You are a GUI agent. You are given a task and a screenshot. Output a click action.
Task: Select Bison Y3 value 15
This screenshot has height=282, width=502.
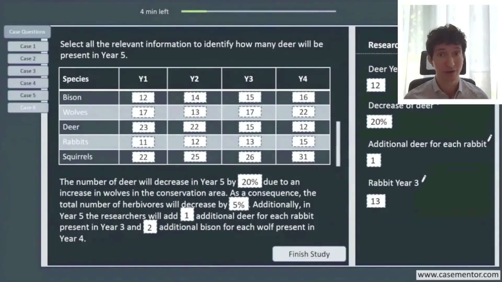tap(250, 97)
